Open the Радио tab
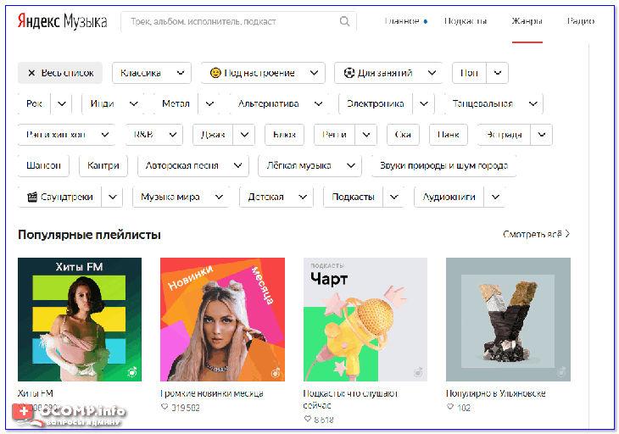Image resolution: width=619 pixels, height=434 pixels. (580, 21)
